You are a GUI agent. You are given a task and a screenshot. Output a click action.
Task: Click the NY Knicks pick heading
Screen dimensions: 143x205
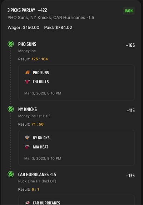pyautogui.click(x=28, y=109)
